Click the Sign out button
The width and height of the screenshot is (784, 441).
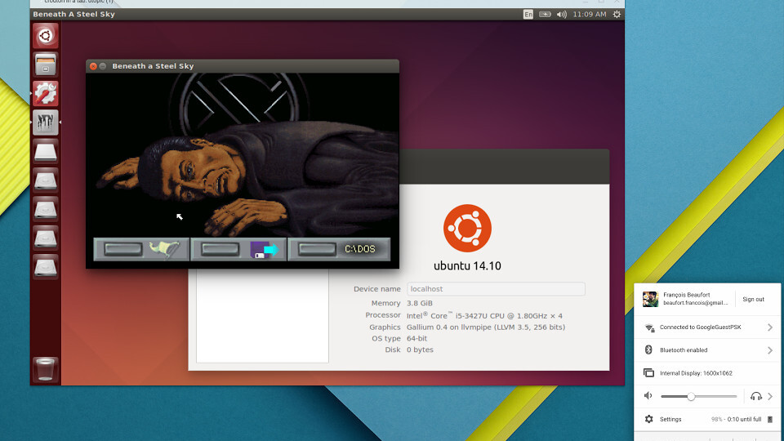pyautogui.click(x=753, y=300)
